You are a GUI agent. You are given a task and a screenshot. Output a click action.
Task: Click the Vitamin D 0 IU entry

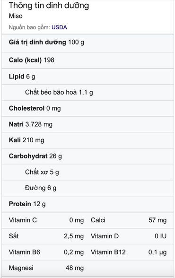click(x=129, y=236)
